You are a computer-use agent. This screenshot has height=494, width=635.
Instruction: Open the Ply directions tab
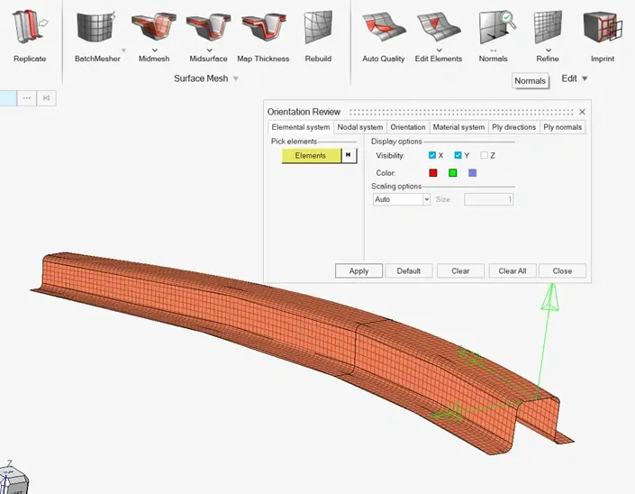pos(514,128)
